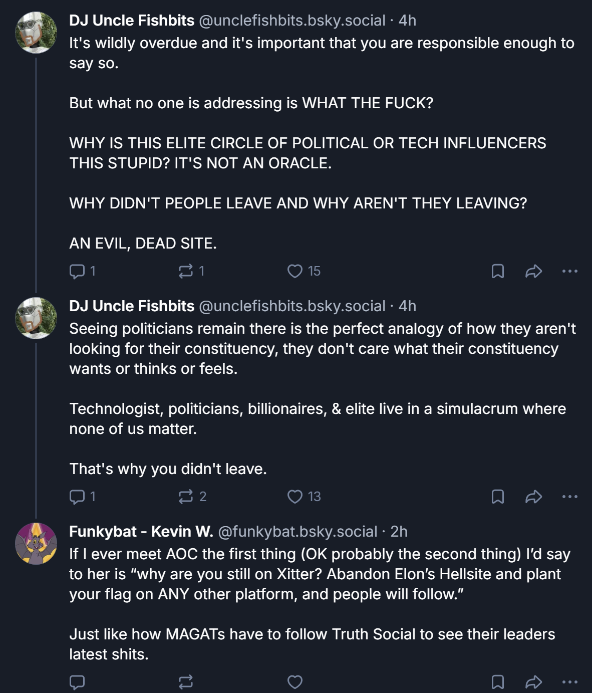Repost the 'Seeing politicians remain' post

(x=185, y=497)
